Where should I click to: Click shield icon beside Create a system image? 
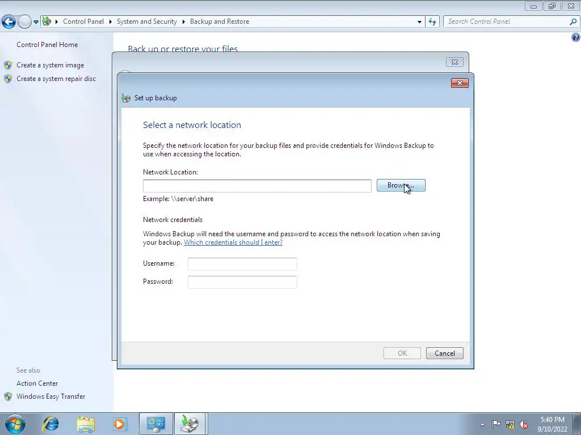pyautogui.click(x=8, y=65)
